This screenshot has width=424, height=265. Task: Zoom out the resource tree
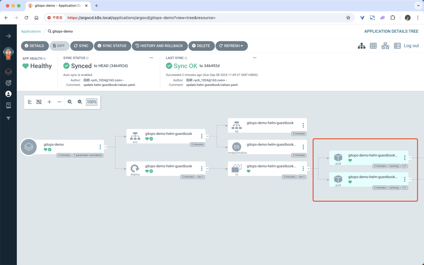point(80,102)
